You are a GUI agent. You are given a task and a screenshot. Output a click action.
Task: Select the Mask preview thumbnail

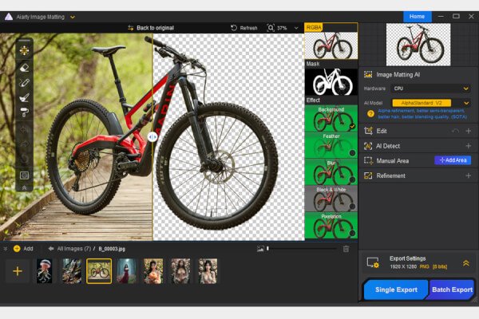click(x=331, y=82)
